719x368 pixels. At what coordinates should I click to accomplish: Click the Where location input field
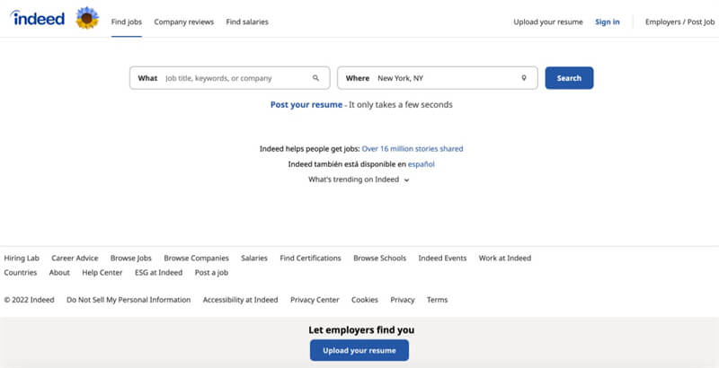[x=445, y=78]
